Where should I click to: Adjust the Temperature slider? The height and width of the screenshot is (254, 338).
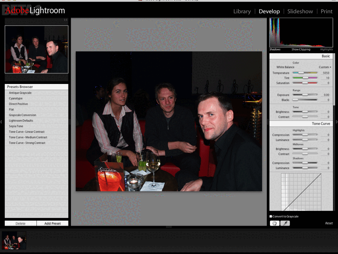305,73
